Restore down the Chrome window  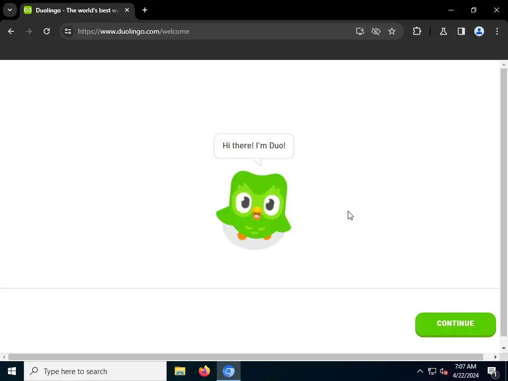pyautogui.click(x=474, y=10)
